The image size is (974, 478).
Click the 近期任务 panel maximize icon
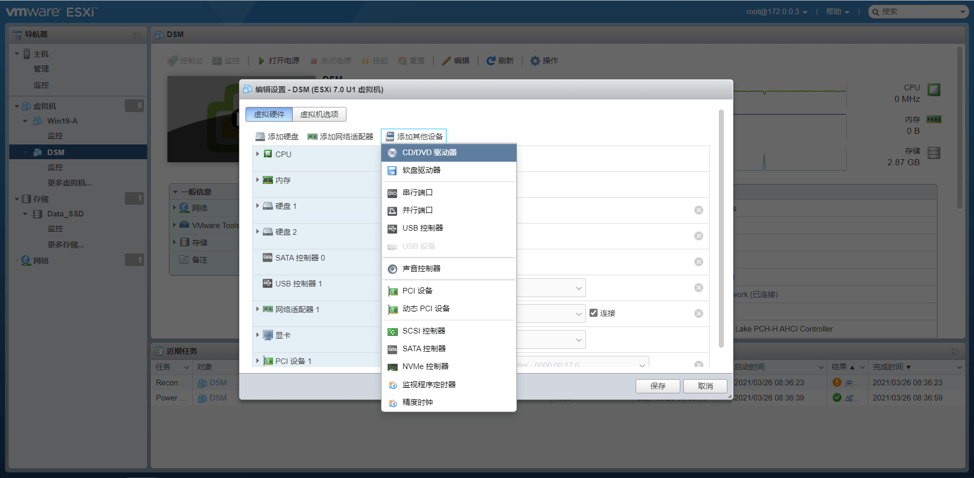coord(955,351)
